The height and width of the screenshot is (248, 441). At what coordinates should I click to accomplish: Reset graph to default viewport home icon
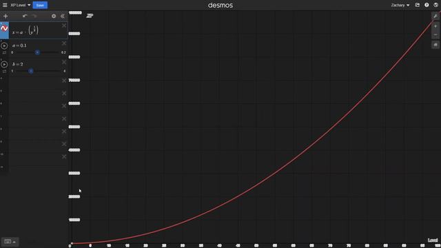435,45
